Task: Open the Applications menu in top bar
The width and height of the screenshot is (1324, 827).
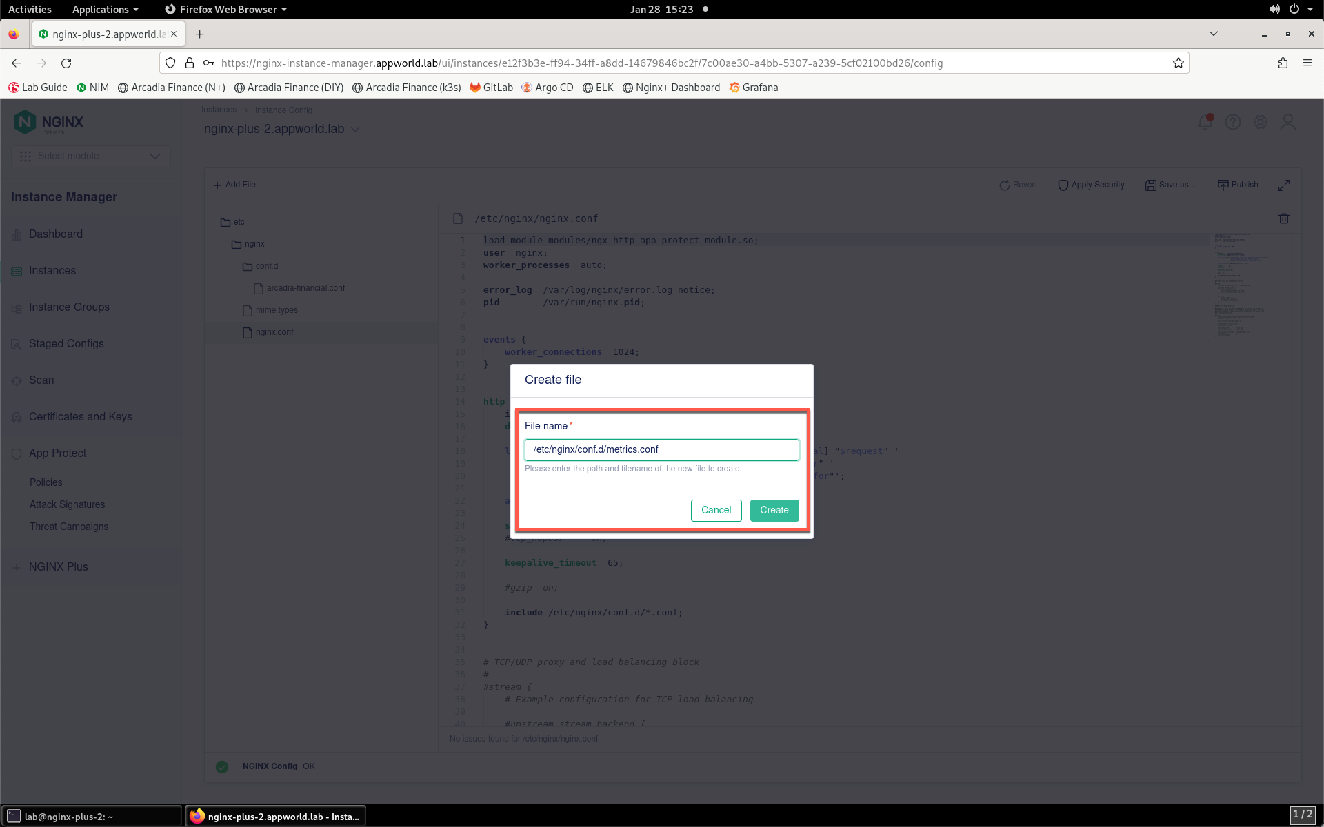Action: point(105,9)
